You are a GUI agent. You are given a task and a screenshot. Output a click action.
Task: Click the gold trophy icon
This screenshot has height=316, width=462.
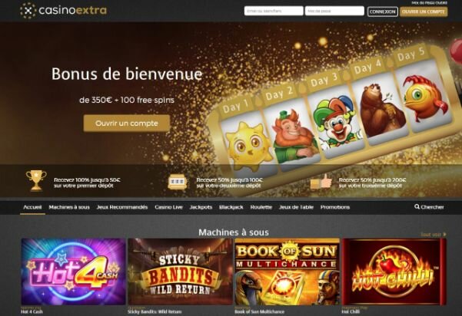[36, 180]
